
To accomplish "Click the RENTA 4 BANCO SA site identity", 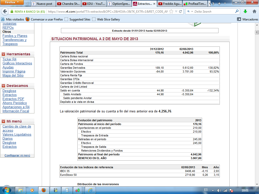I will (28, 12).
